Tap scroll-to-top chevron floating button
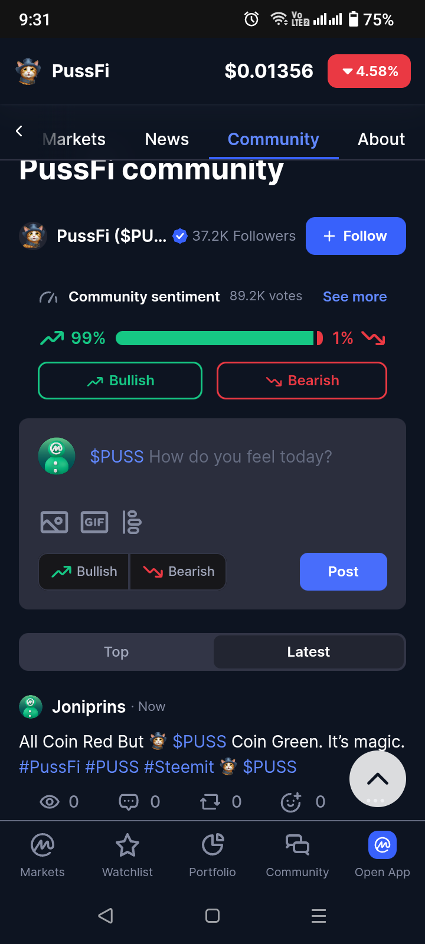The image size is (425, 944). point(378,779)
